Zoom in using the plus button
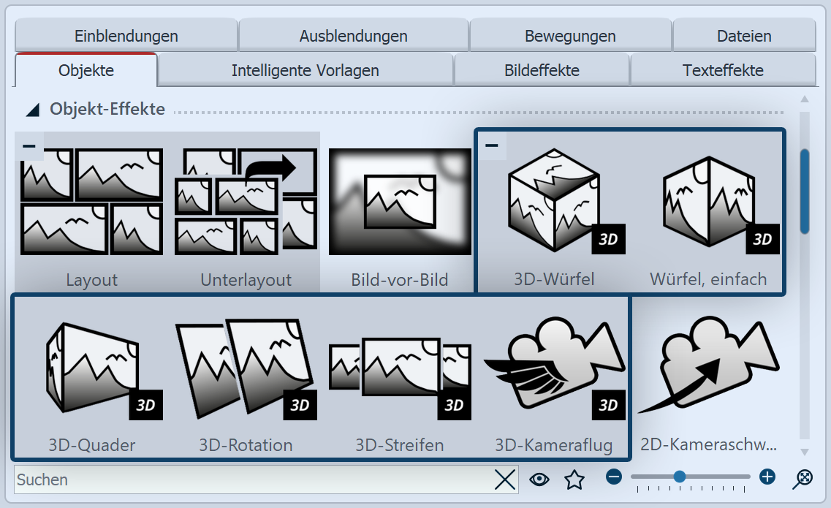The width and height of the screenshot is (831, 508). tap(767, 477)
